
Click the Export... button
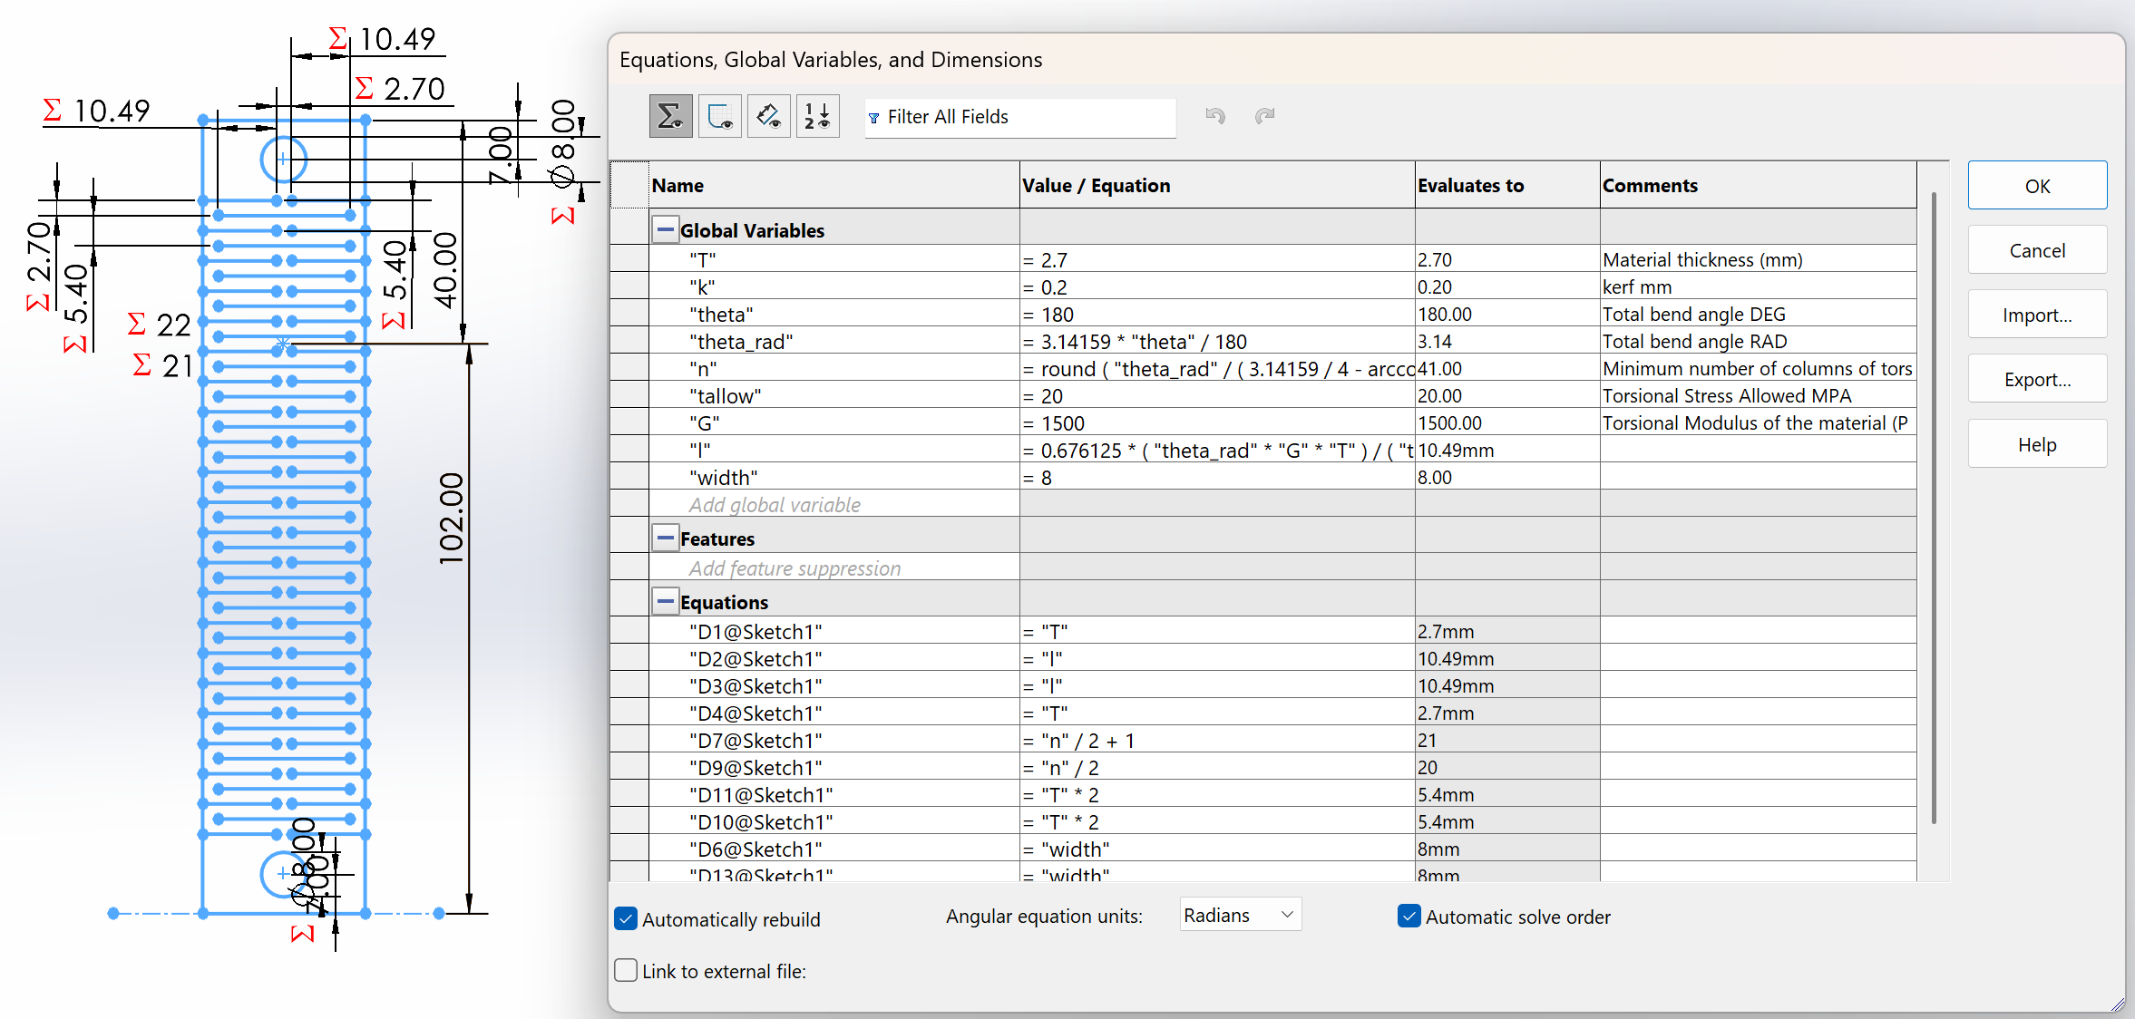[x=2036, y=379]
